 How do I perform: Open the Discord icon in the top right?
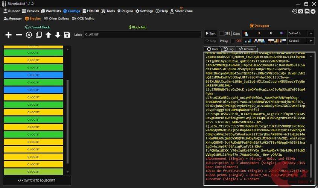click(307, 11)
